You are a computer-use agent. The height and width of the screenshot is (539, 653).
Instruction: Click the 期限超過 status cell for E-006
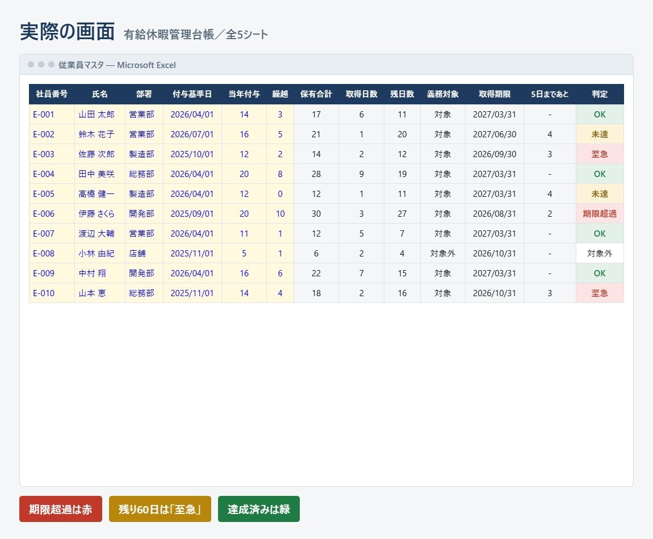tap(600, 213)
